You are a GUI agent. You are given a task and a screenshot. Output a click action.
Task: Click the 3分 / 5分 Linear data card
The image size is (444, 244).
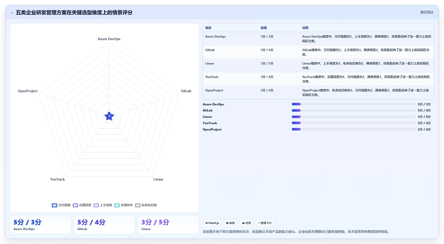point(168,225)
